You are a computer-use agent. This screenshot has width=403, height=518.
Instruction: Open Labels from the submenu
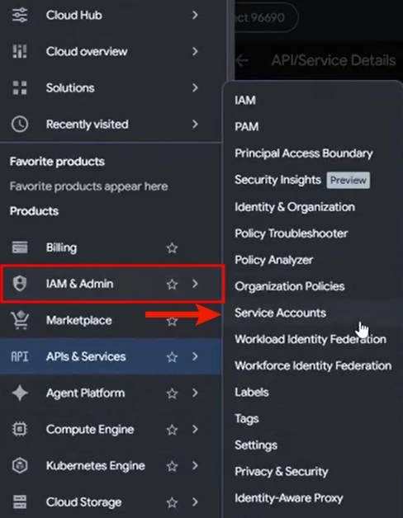(251, 392)
